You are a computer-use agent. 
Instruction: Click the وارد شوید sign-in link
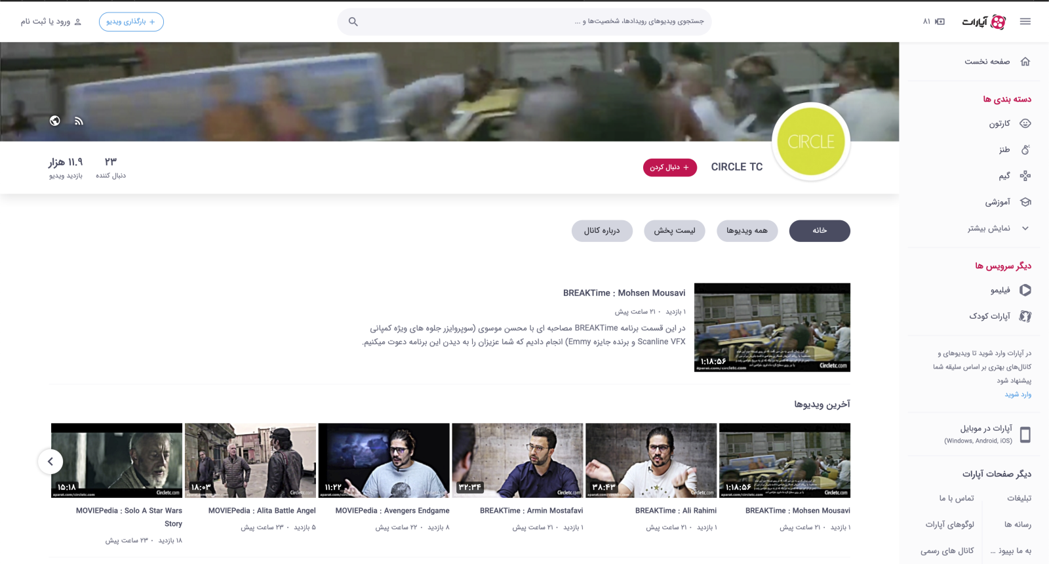[x=1018, y=394]
